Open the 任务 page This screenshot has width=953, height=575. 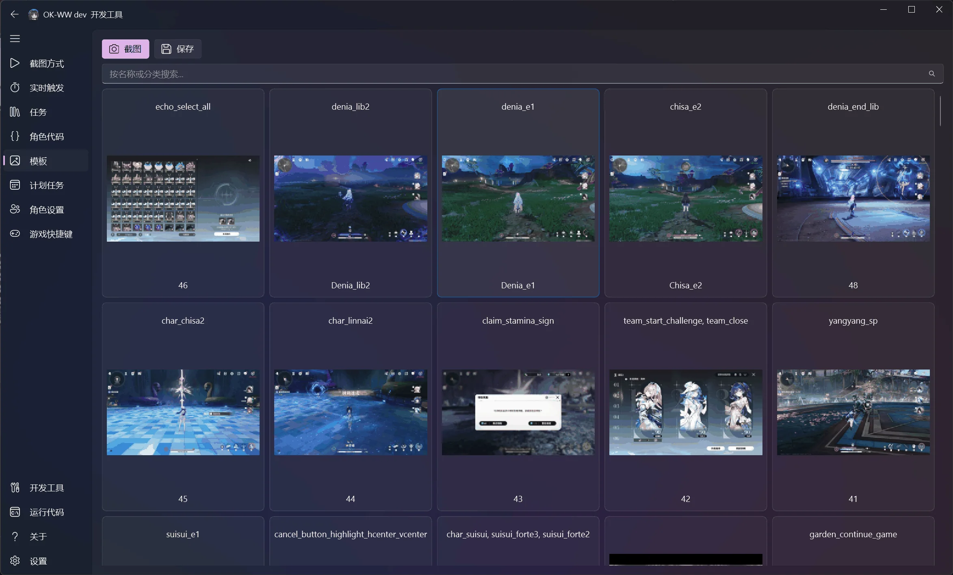coord(46,112)
